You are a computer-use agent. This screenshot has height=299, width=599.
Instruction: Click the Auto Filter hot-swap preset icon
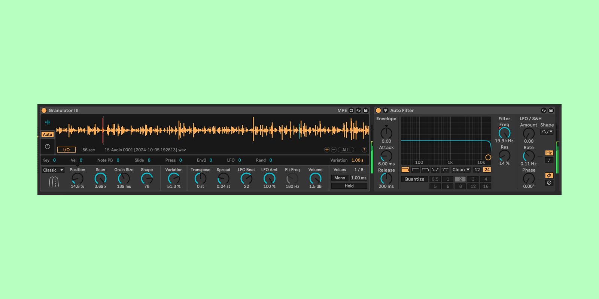(x=544, y=110)
